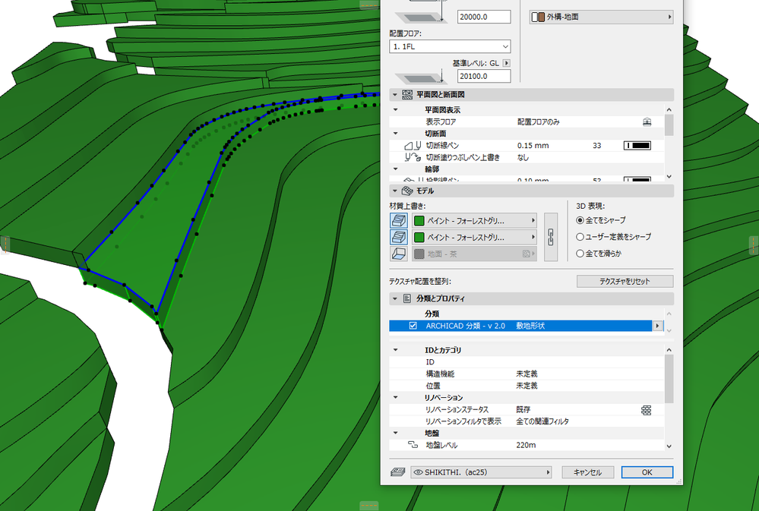Click the 既存 renovation status value

(x=523, y=409)
